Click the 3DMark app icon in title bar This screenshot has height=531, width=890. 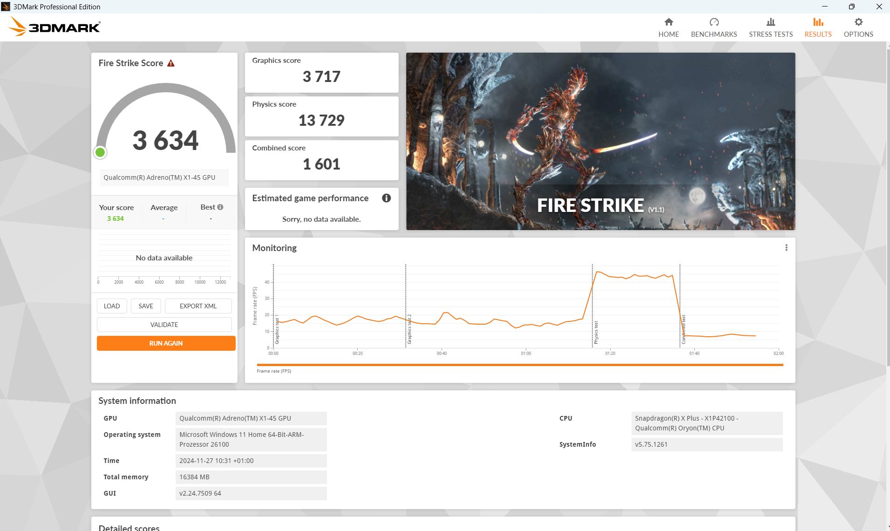[6, 7]
